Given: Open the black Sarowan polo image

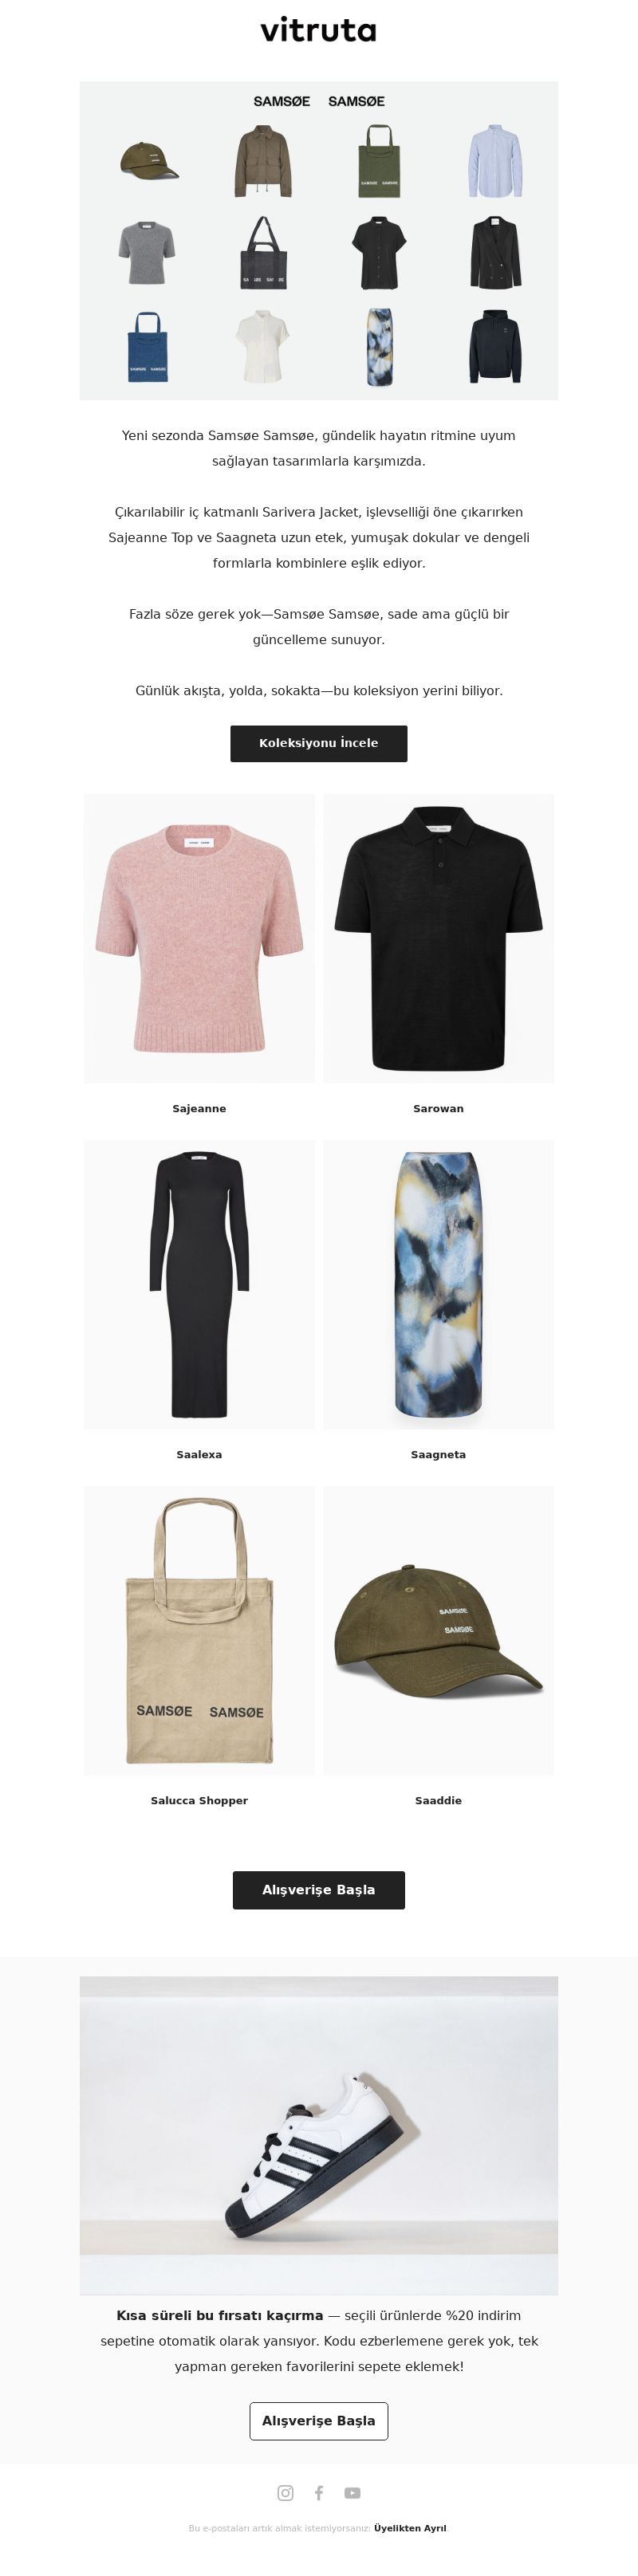Looking at the screenshot, I should pos(438,938).
